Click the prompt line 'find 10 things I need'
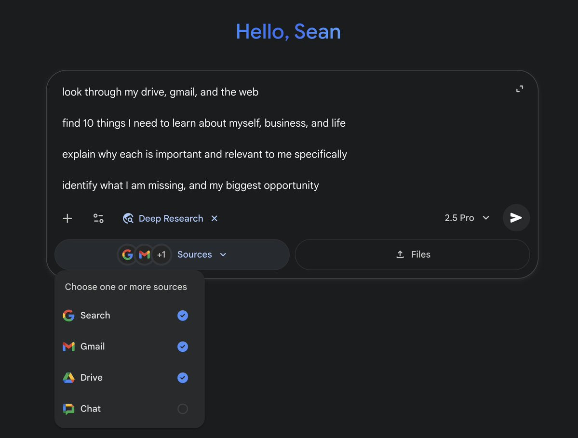 click(203, 123)
